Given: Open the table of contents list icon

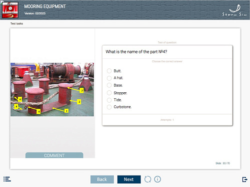Looking at the screenshot, I should coord(7,179).
